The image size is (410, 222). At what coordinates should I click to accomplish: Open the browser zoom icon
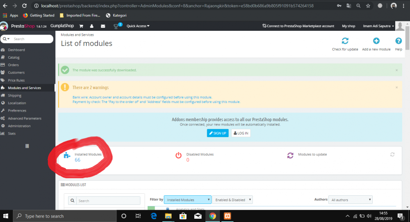pyautogui.click(x=358, y=6)
